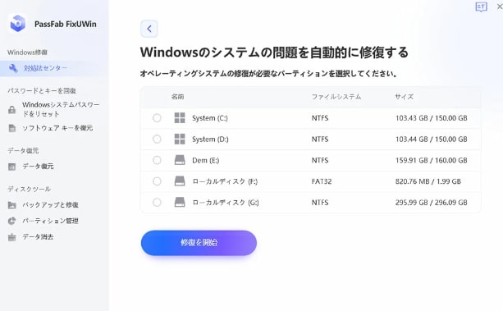This screenshot has height=311, width=503.
Task: Choose the ローカルディスク (G:) radio button
Action: (x=157, y=202)
